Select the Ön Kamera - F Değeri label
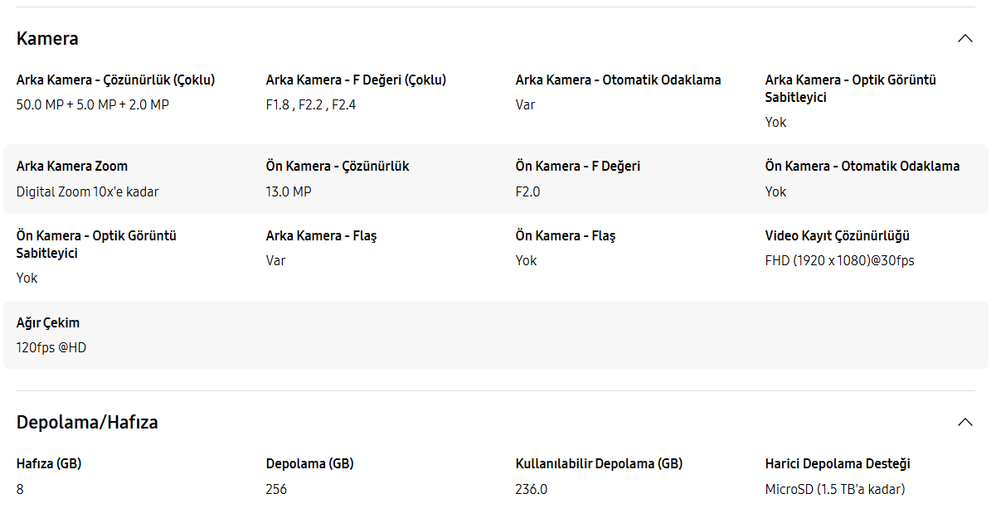 tap(577, 167)
